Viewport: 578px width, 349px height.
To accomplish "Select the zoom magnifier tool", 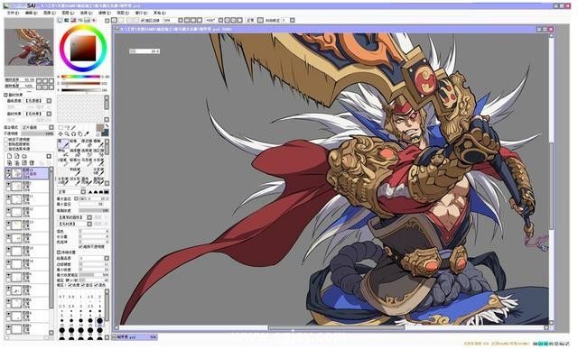I will pos(67,133).
